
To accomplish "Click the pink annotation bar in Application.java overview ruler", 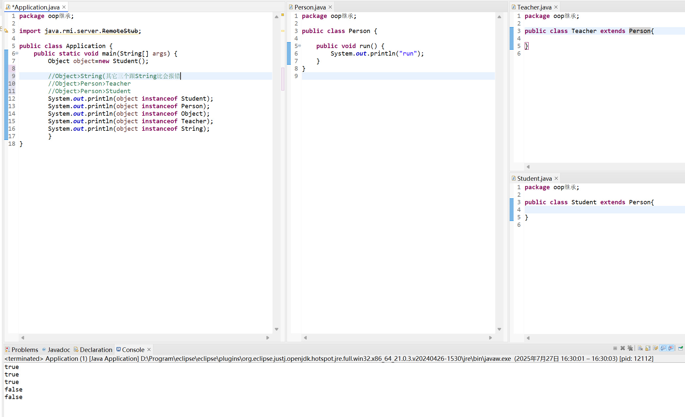I will [283, 79].
